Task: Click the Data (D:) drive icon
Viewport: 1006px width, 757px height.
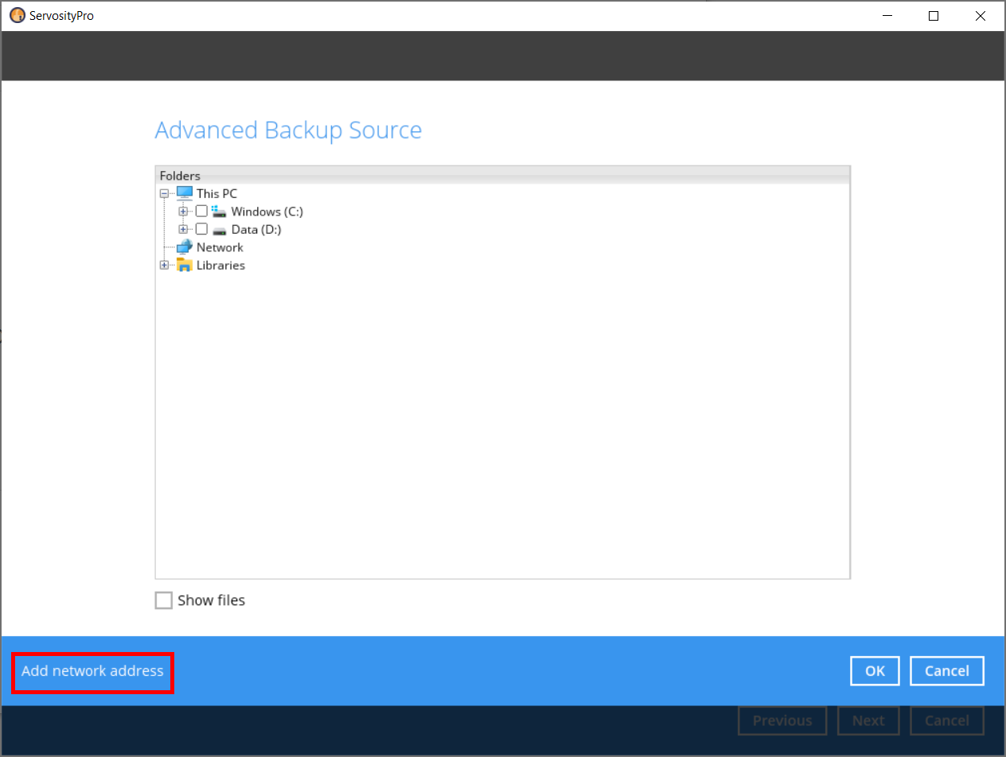Action: [218, 229]
